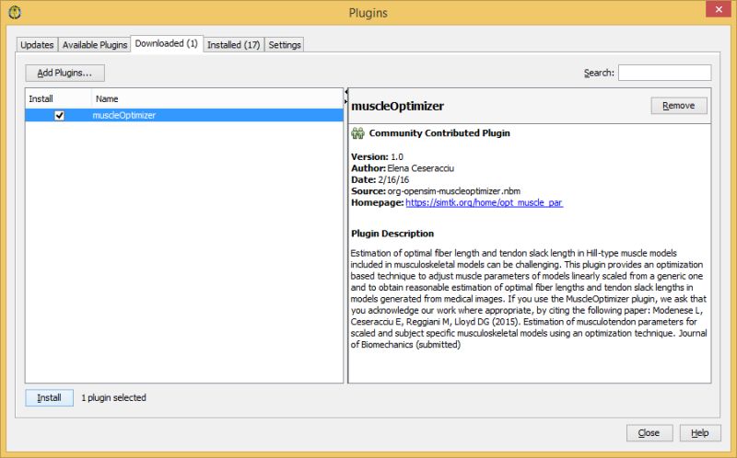This screenshot has height=458, width=737.
Task: Remove the muscleOptimizer plugin
Action: pyautogui.click(x=679, y=106)
